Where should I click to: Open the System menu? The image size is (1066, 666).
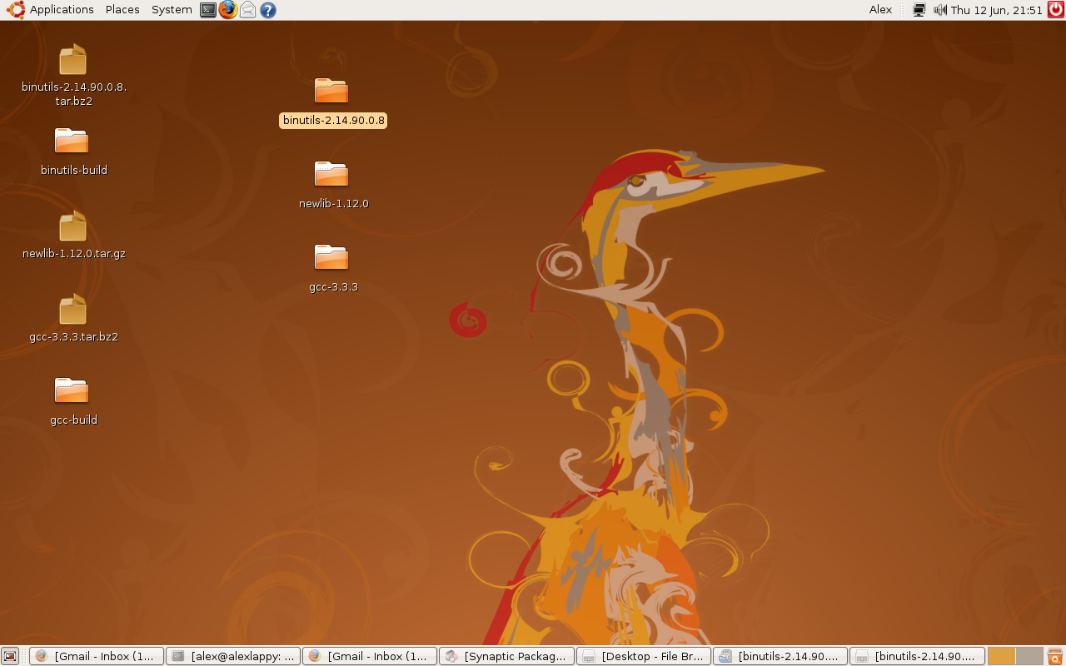(x=172, y=10)
